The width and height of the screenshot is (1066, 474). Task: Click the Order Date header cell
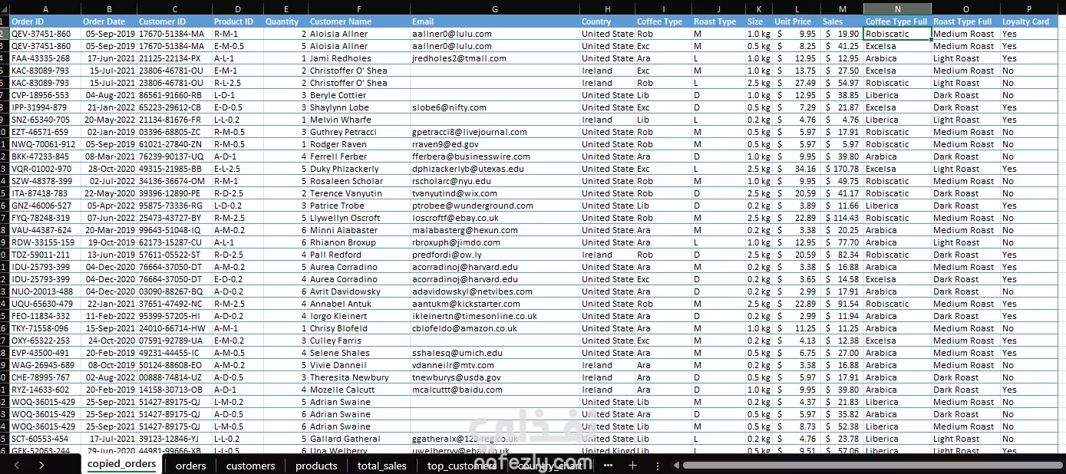tap(109, 21)
